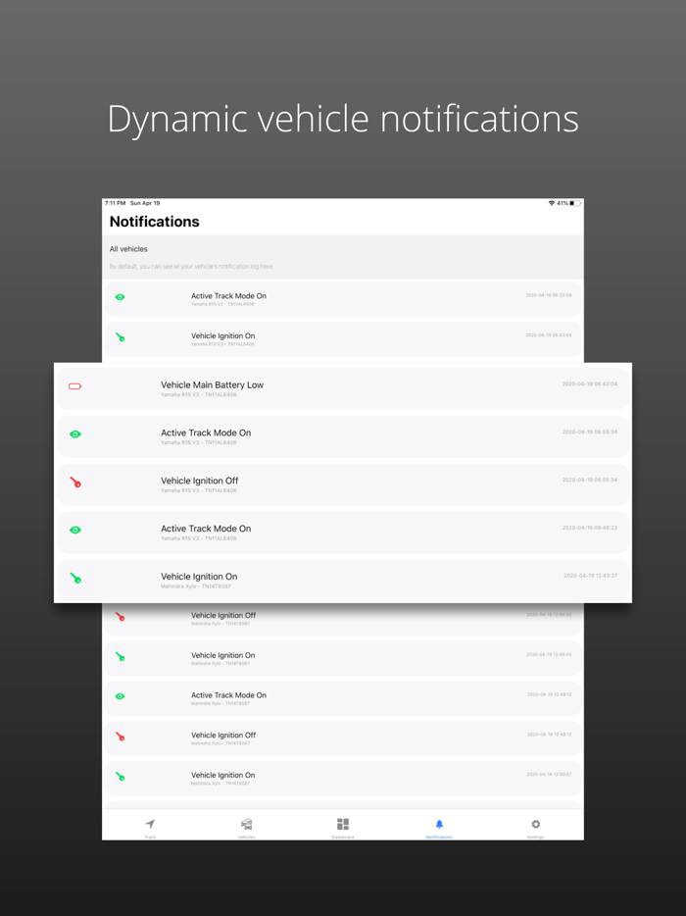Select Active Track Mode On at 06:55:34
This screenshot has width=686, height=916.
(x=206, y=433)
